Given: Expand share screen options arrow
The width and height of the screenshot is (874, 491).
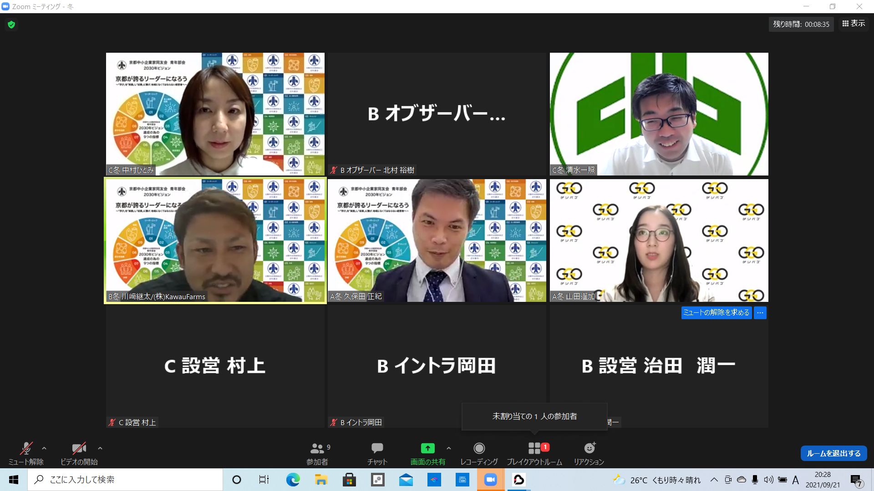Looking at the screenshot, I should point(449,448).
